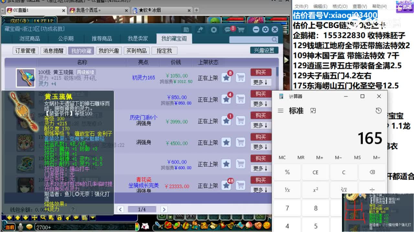Click MC memory clear in Calculator
Image resolution: width=414 pixels, height=232 pixels.
click(x=282, y=157)
